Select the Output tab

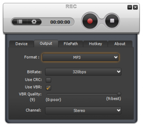pos(46,43)
